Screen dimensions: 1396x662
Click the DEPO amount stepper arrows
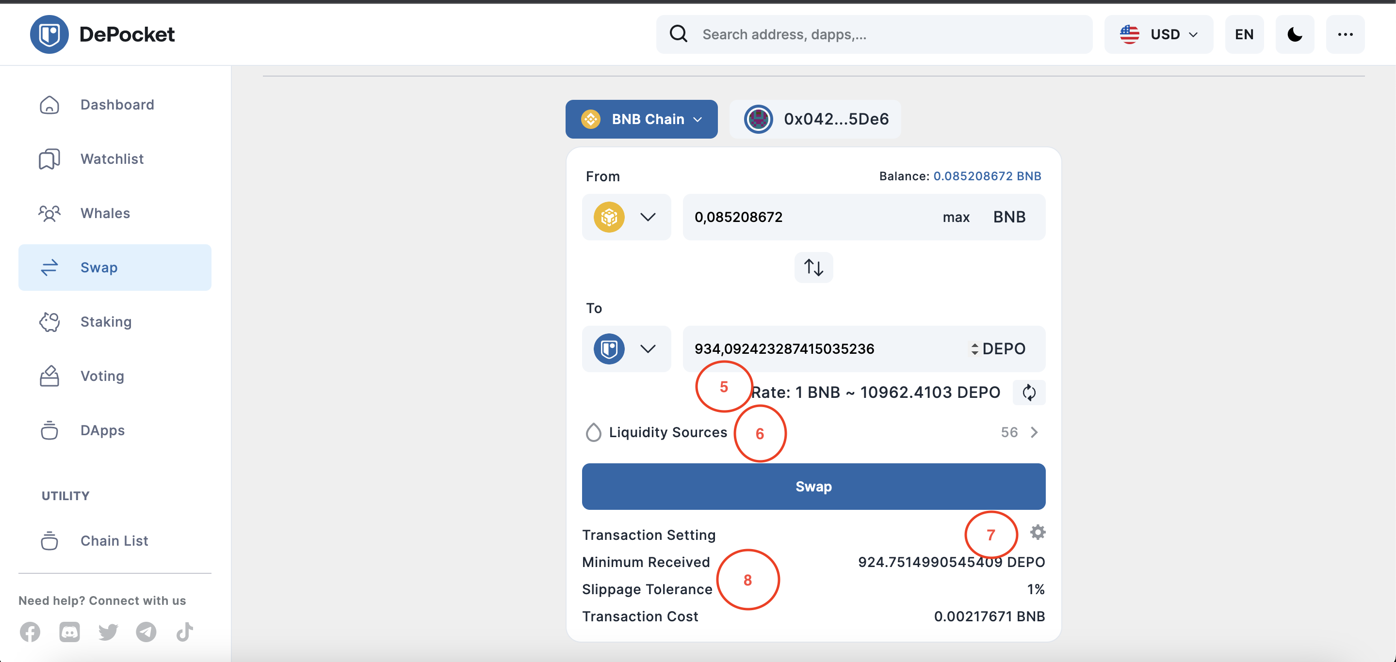click(x=974, y=348)
